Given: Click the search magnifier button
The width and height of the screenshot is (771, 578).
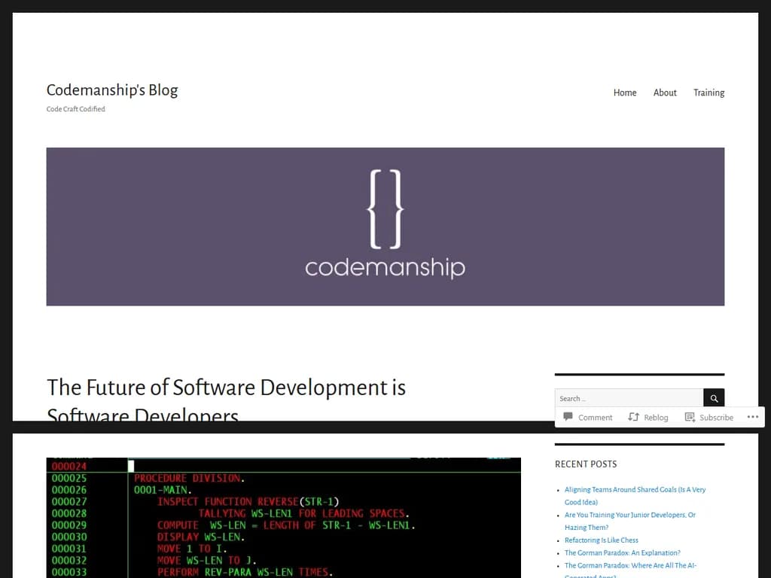Looking at the screenshot, I should click(714, 398).
